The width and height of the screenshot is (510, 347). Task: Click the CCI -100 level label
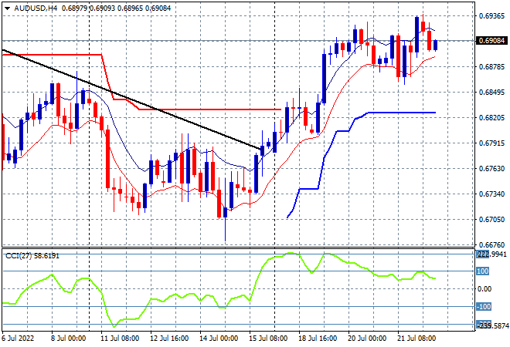click(x=484, y=306)
